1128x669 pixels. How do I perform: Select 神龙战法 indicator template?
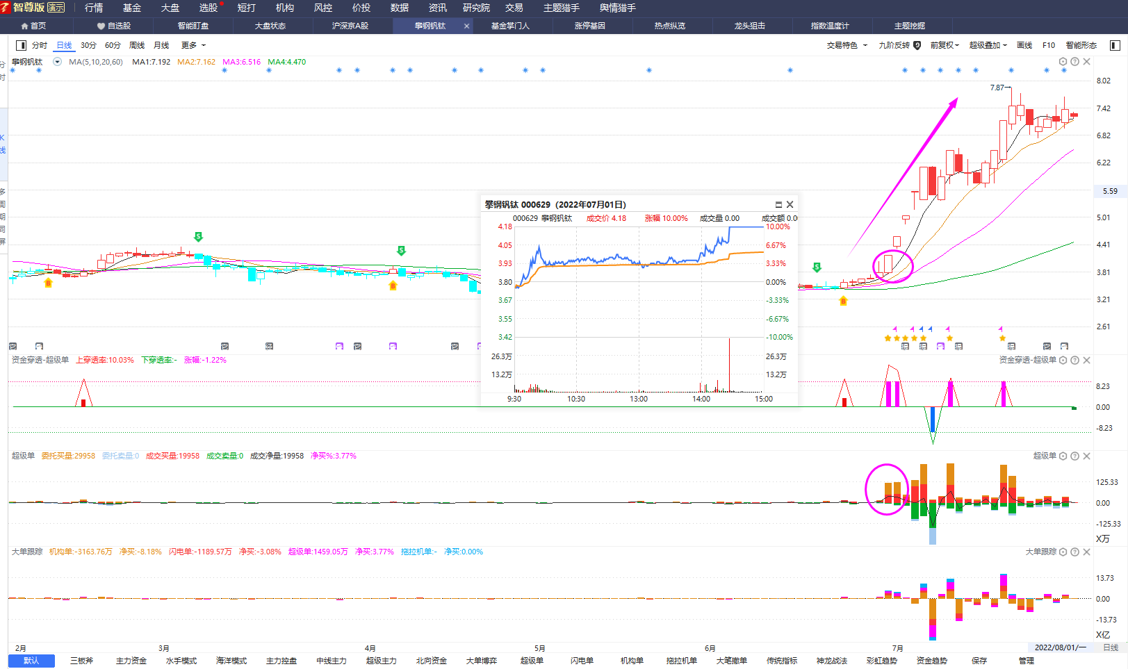(x=831, y=661)
